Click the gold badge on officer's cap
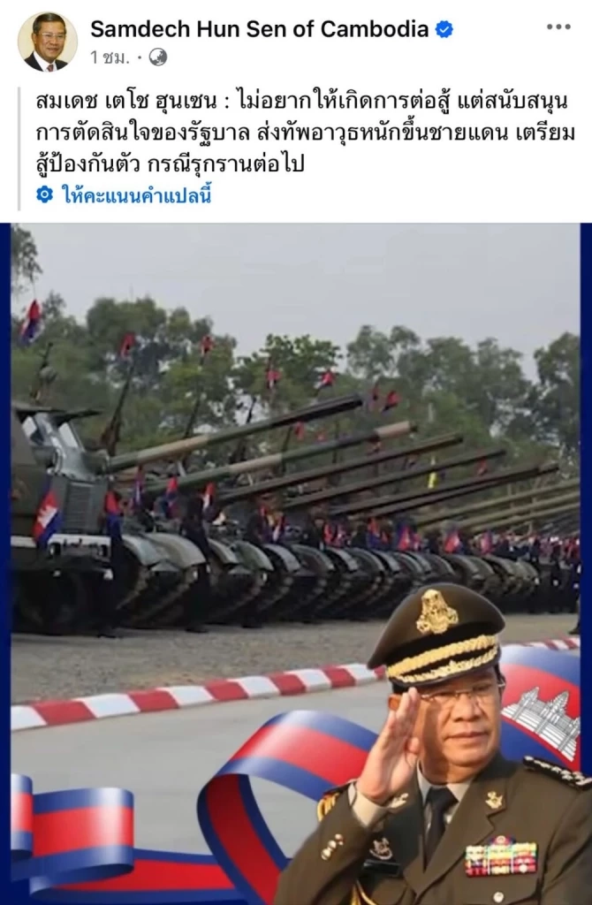 pos(436,612)
